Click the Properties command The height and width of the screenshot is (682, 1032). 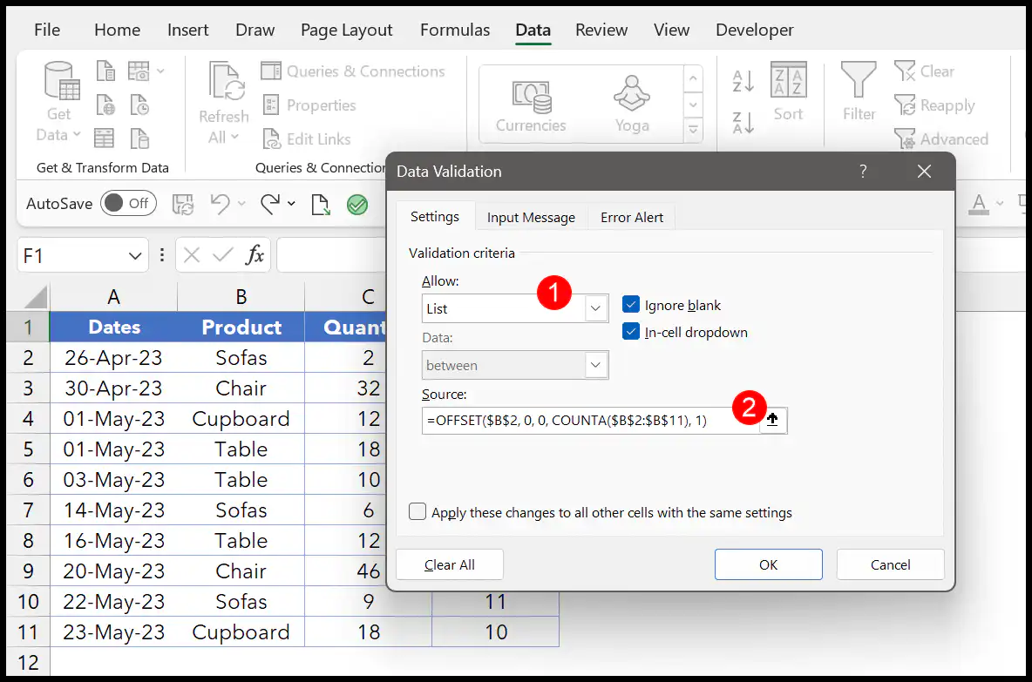(309, 105)
